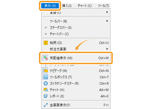Expand the 板注文画面 submenu arrow
The width and height of the screenshot is (152, 109).
[x=107, y=49]
